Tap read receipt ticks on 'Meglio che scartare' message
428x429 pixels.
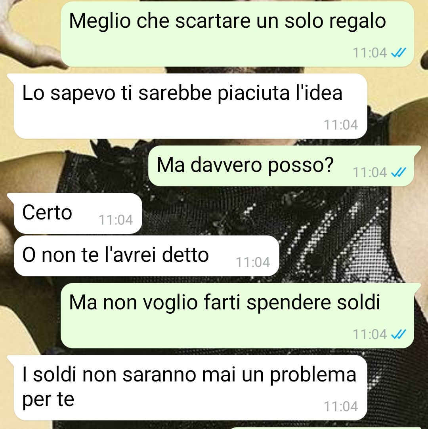(398, 53)
